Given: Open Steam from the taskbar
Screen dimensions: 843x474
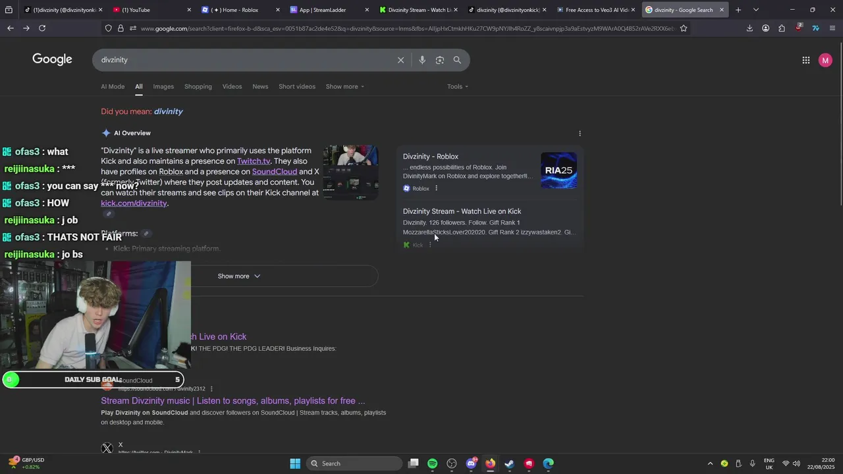Looking at the screenshot, I should (x=509, y=463).
